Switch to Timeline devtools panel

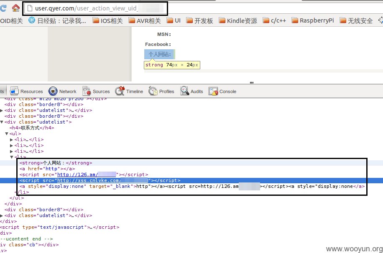tap(129, 91)
